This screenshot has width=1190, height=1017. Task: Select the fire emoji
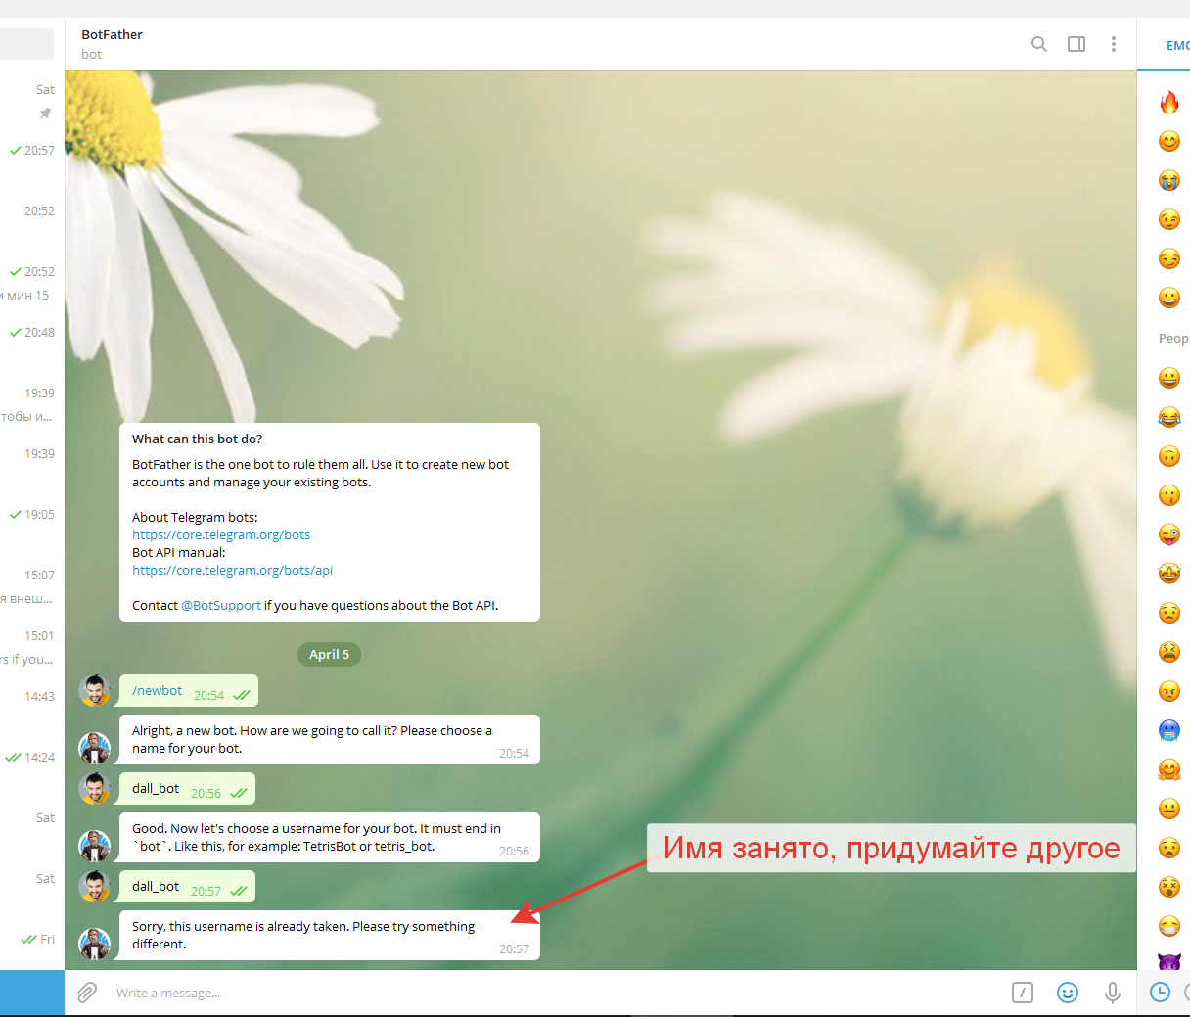click(1169, 102)
